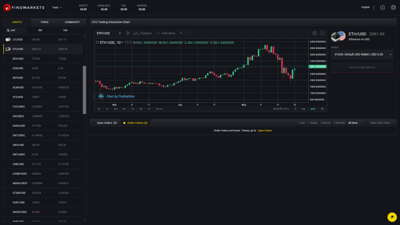The width and height of the screenshot is (400, 225).
Task: Follow the Open Orders link
Action: (264, 130)
